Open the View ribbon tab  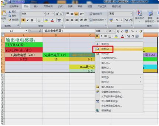(90, 6)
